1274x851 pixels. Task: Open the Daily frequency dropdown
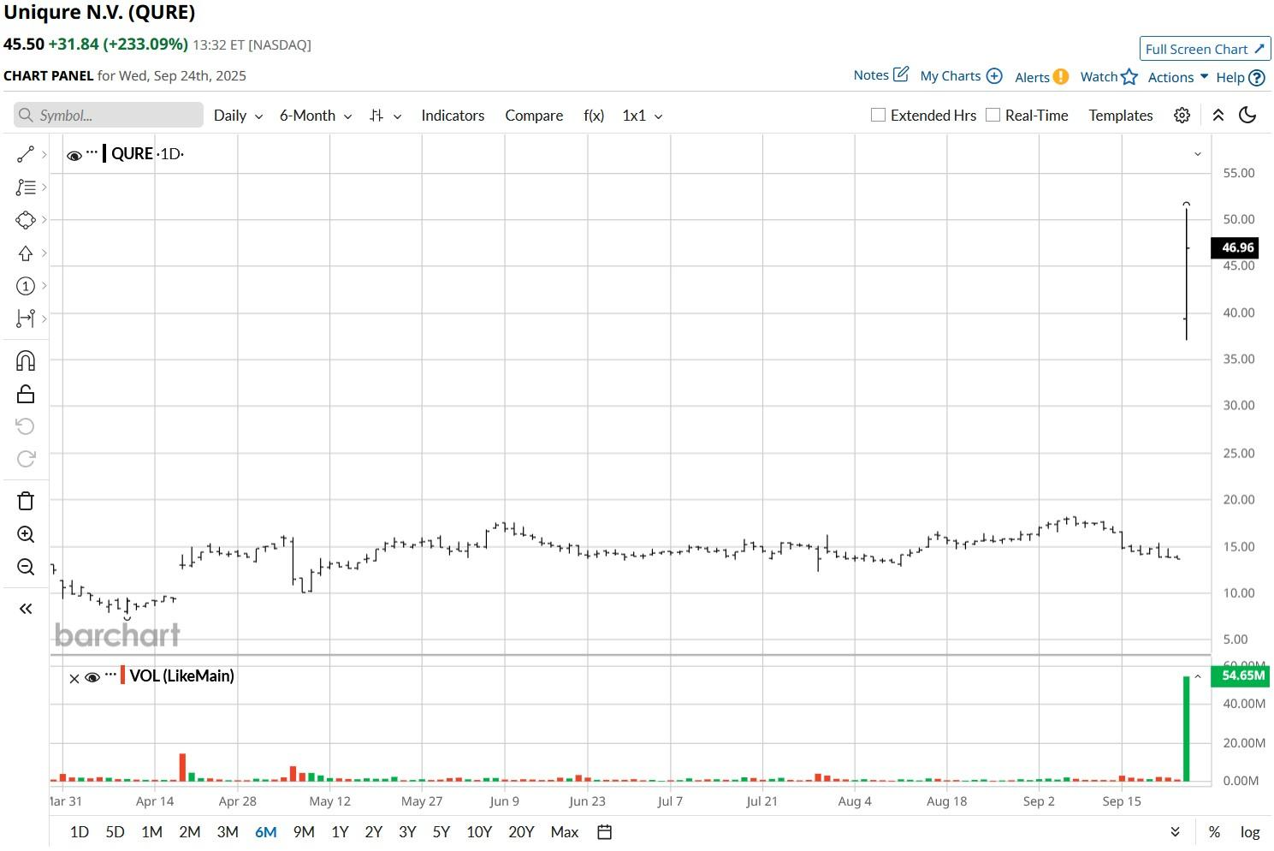(x=238, y=116)
